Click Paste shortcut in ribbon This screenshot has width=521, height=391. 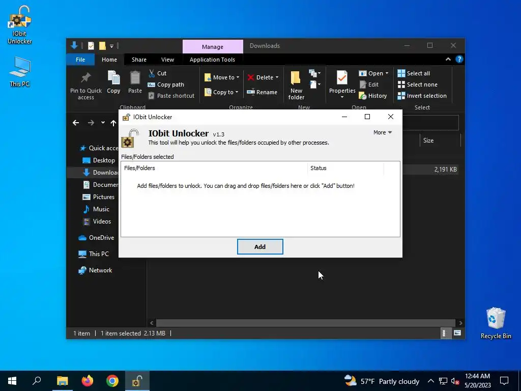pos(171,96)
